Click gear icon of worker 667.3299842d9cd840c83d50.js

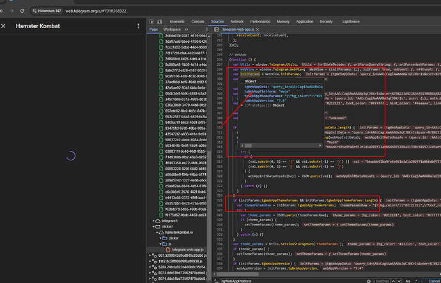(x=155, y=256)
